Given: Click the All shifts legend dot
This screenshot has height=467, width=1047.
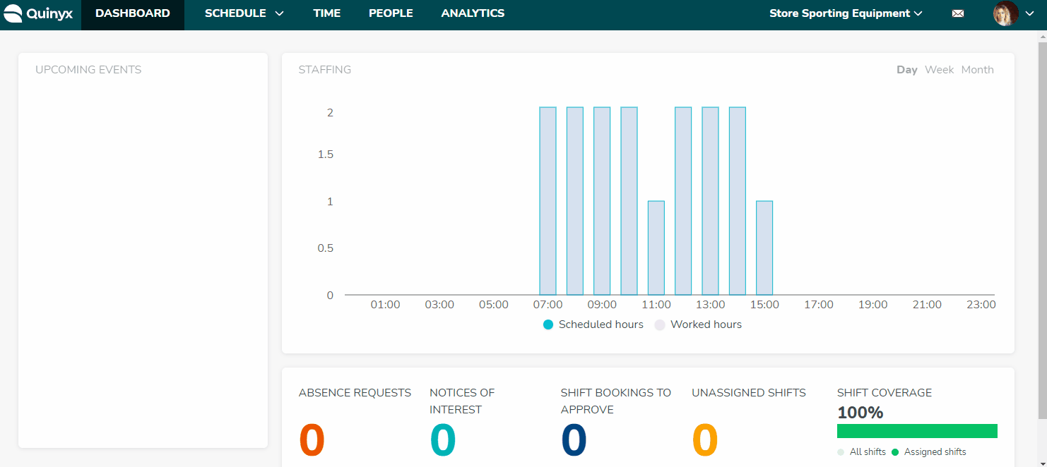Looking at the screenshot, I should 841,452.
